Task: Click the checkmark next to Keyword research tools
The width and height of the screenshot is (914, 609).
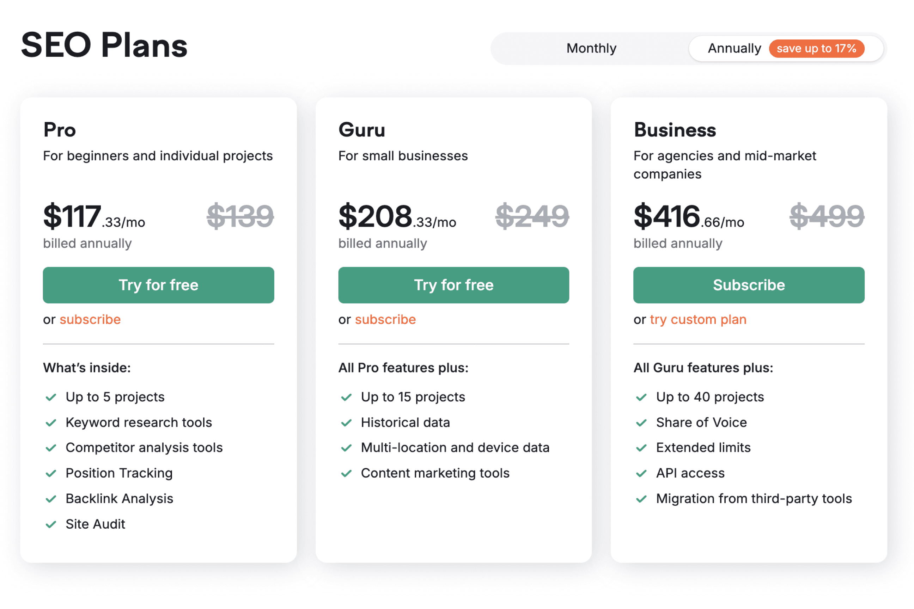Action: (x=51, y=423)
